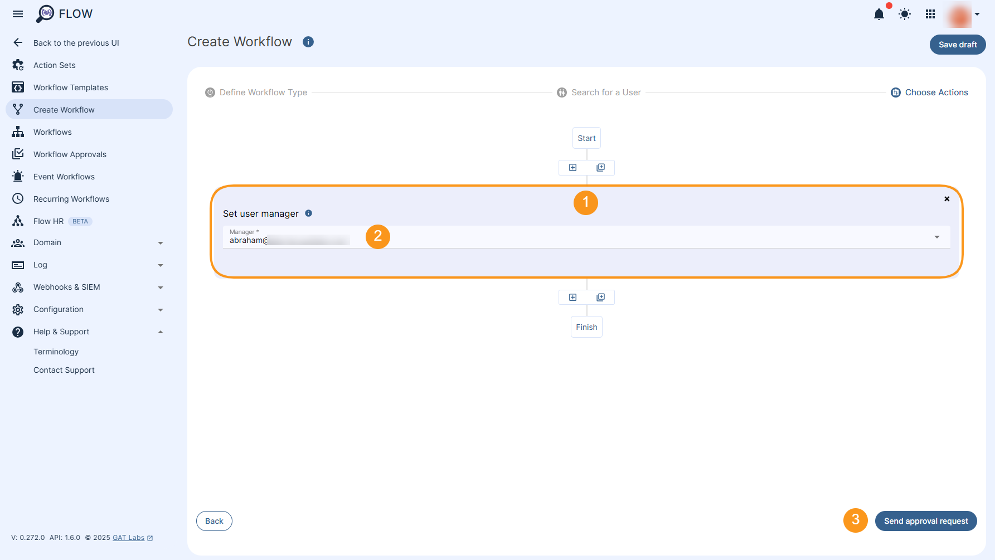Remove the Set user manager action

[x=947, y=199]
